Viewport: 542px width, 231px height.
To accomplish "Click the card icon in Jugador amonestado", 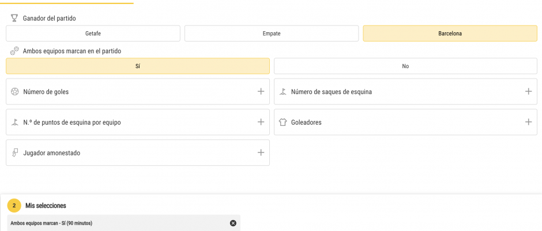I will point(15,153).
